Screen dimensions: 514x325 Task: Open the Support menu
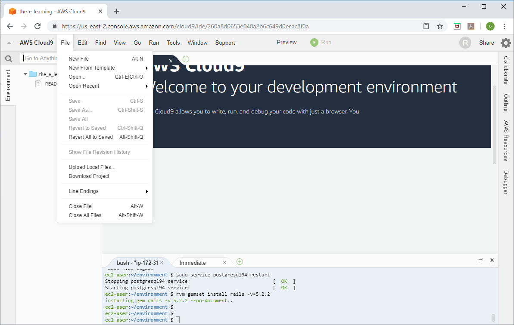(x=225, y=43)
